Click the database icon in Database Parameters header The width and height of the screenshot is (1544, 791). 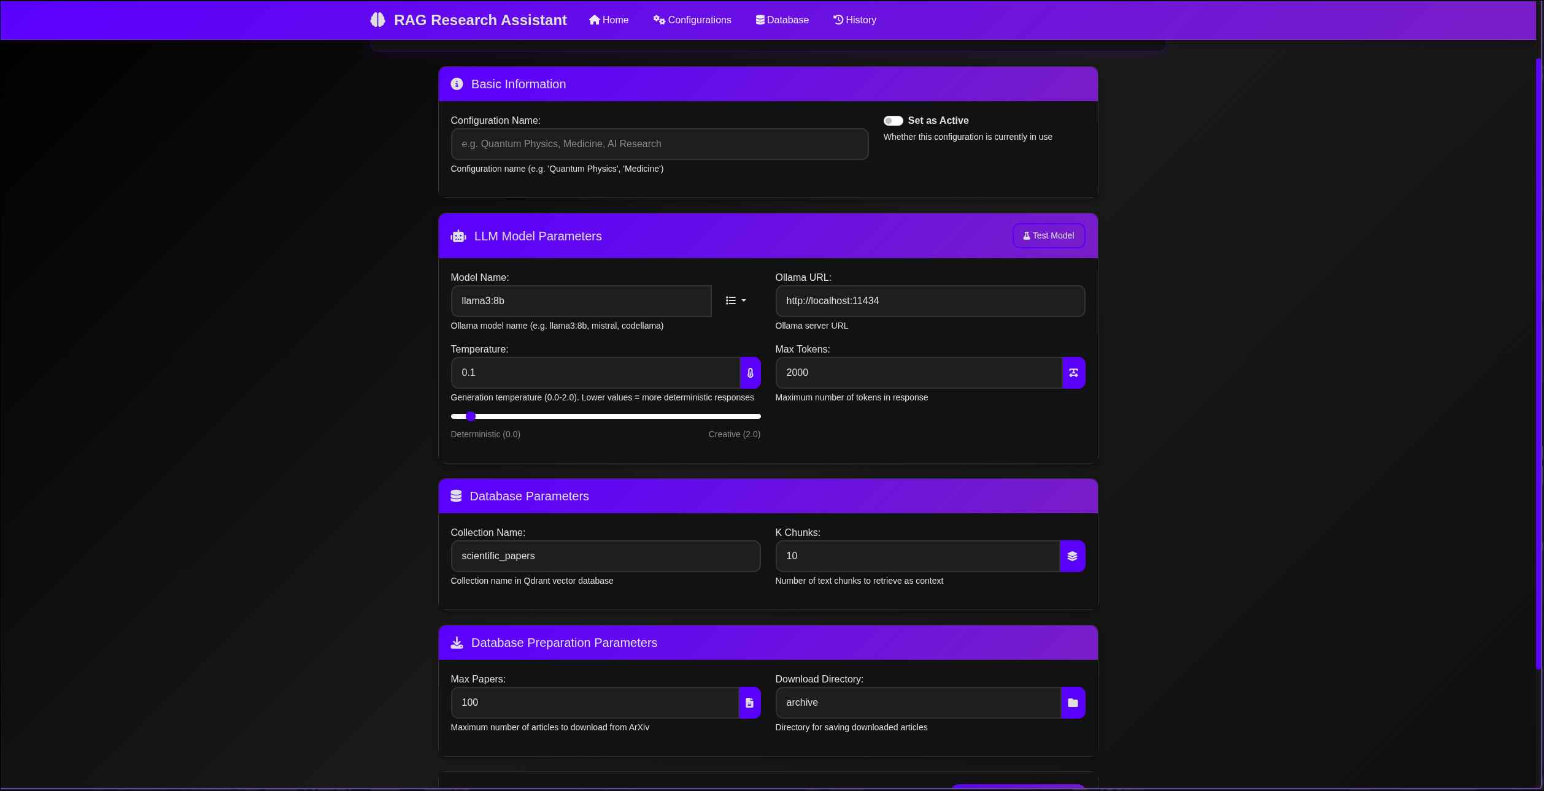(x=456, y=496)
